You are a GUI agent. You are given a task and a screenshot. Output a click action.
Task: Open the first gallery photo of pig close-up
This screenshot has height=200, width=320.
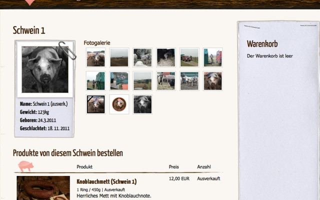click(95, 57)
